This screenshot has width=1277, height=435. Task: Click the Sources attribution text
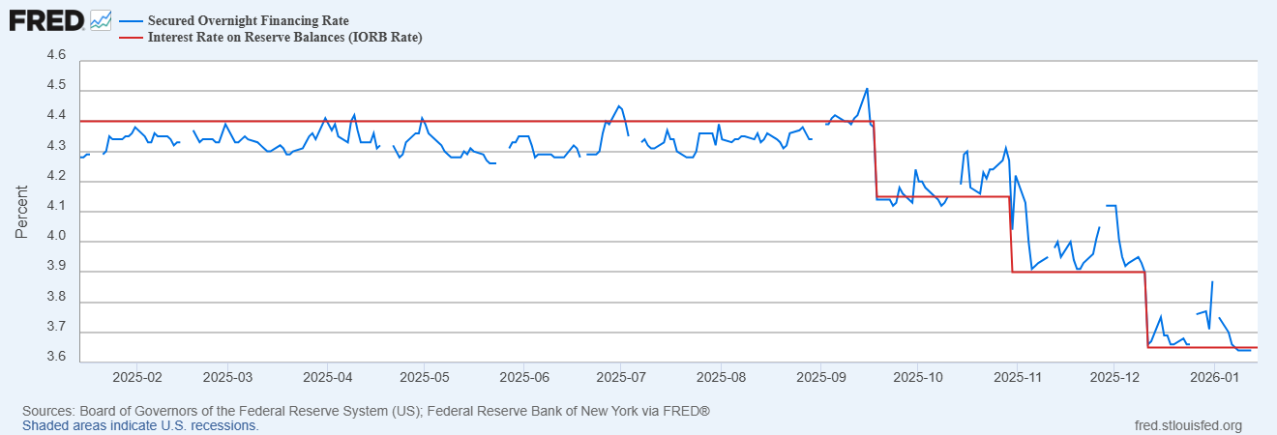click(366, 412)
